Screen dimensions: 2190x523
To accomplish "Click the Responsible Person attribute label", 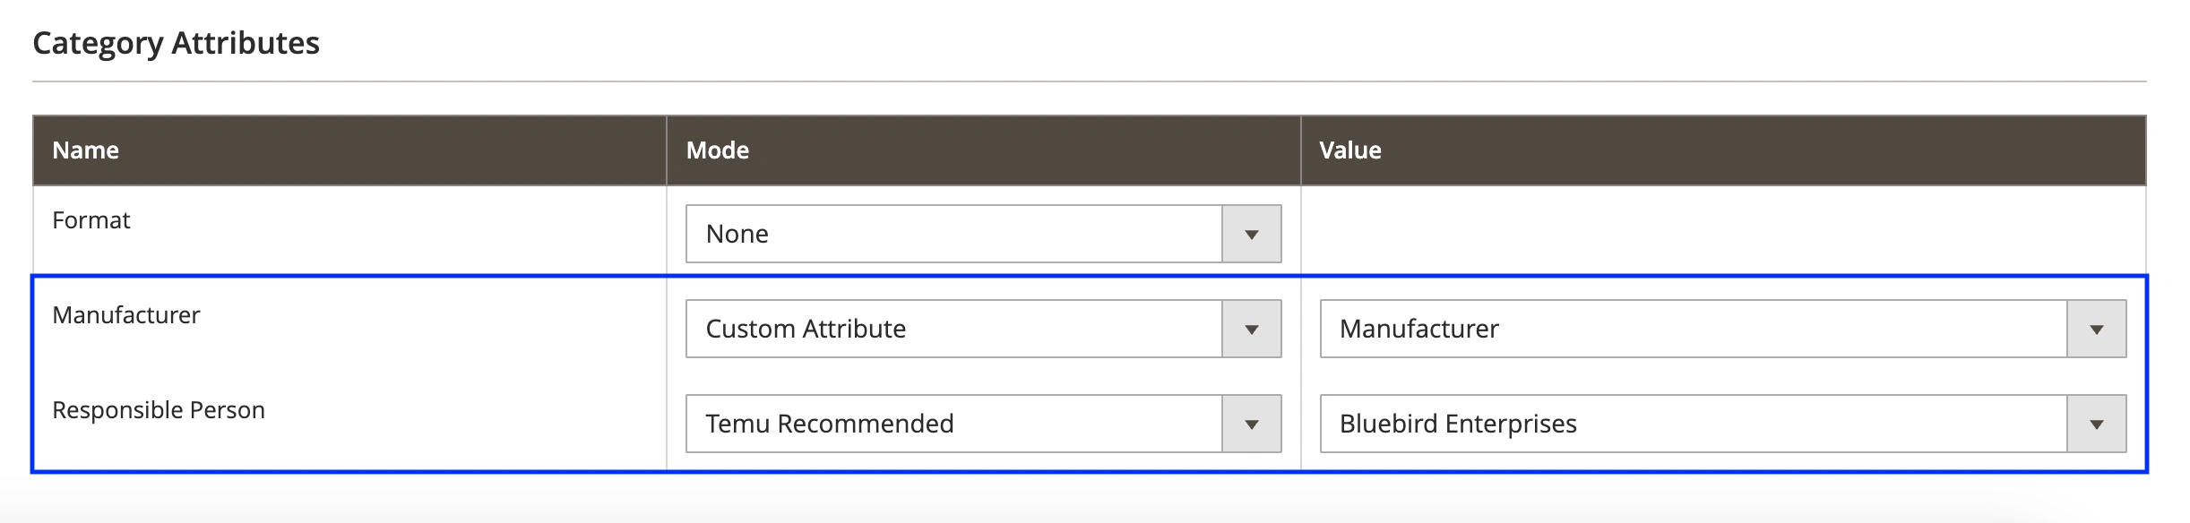I will tap(159, 410).
